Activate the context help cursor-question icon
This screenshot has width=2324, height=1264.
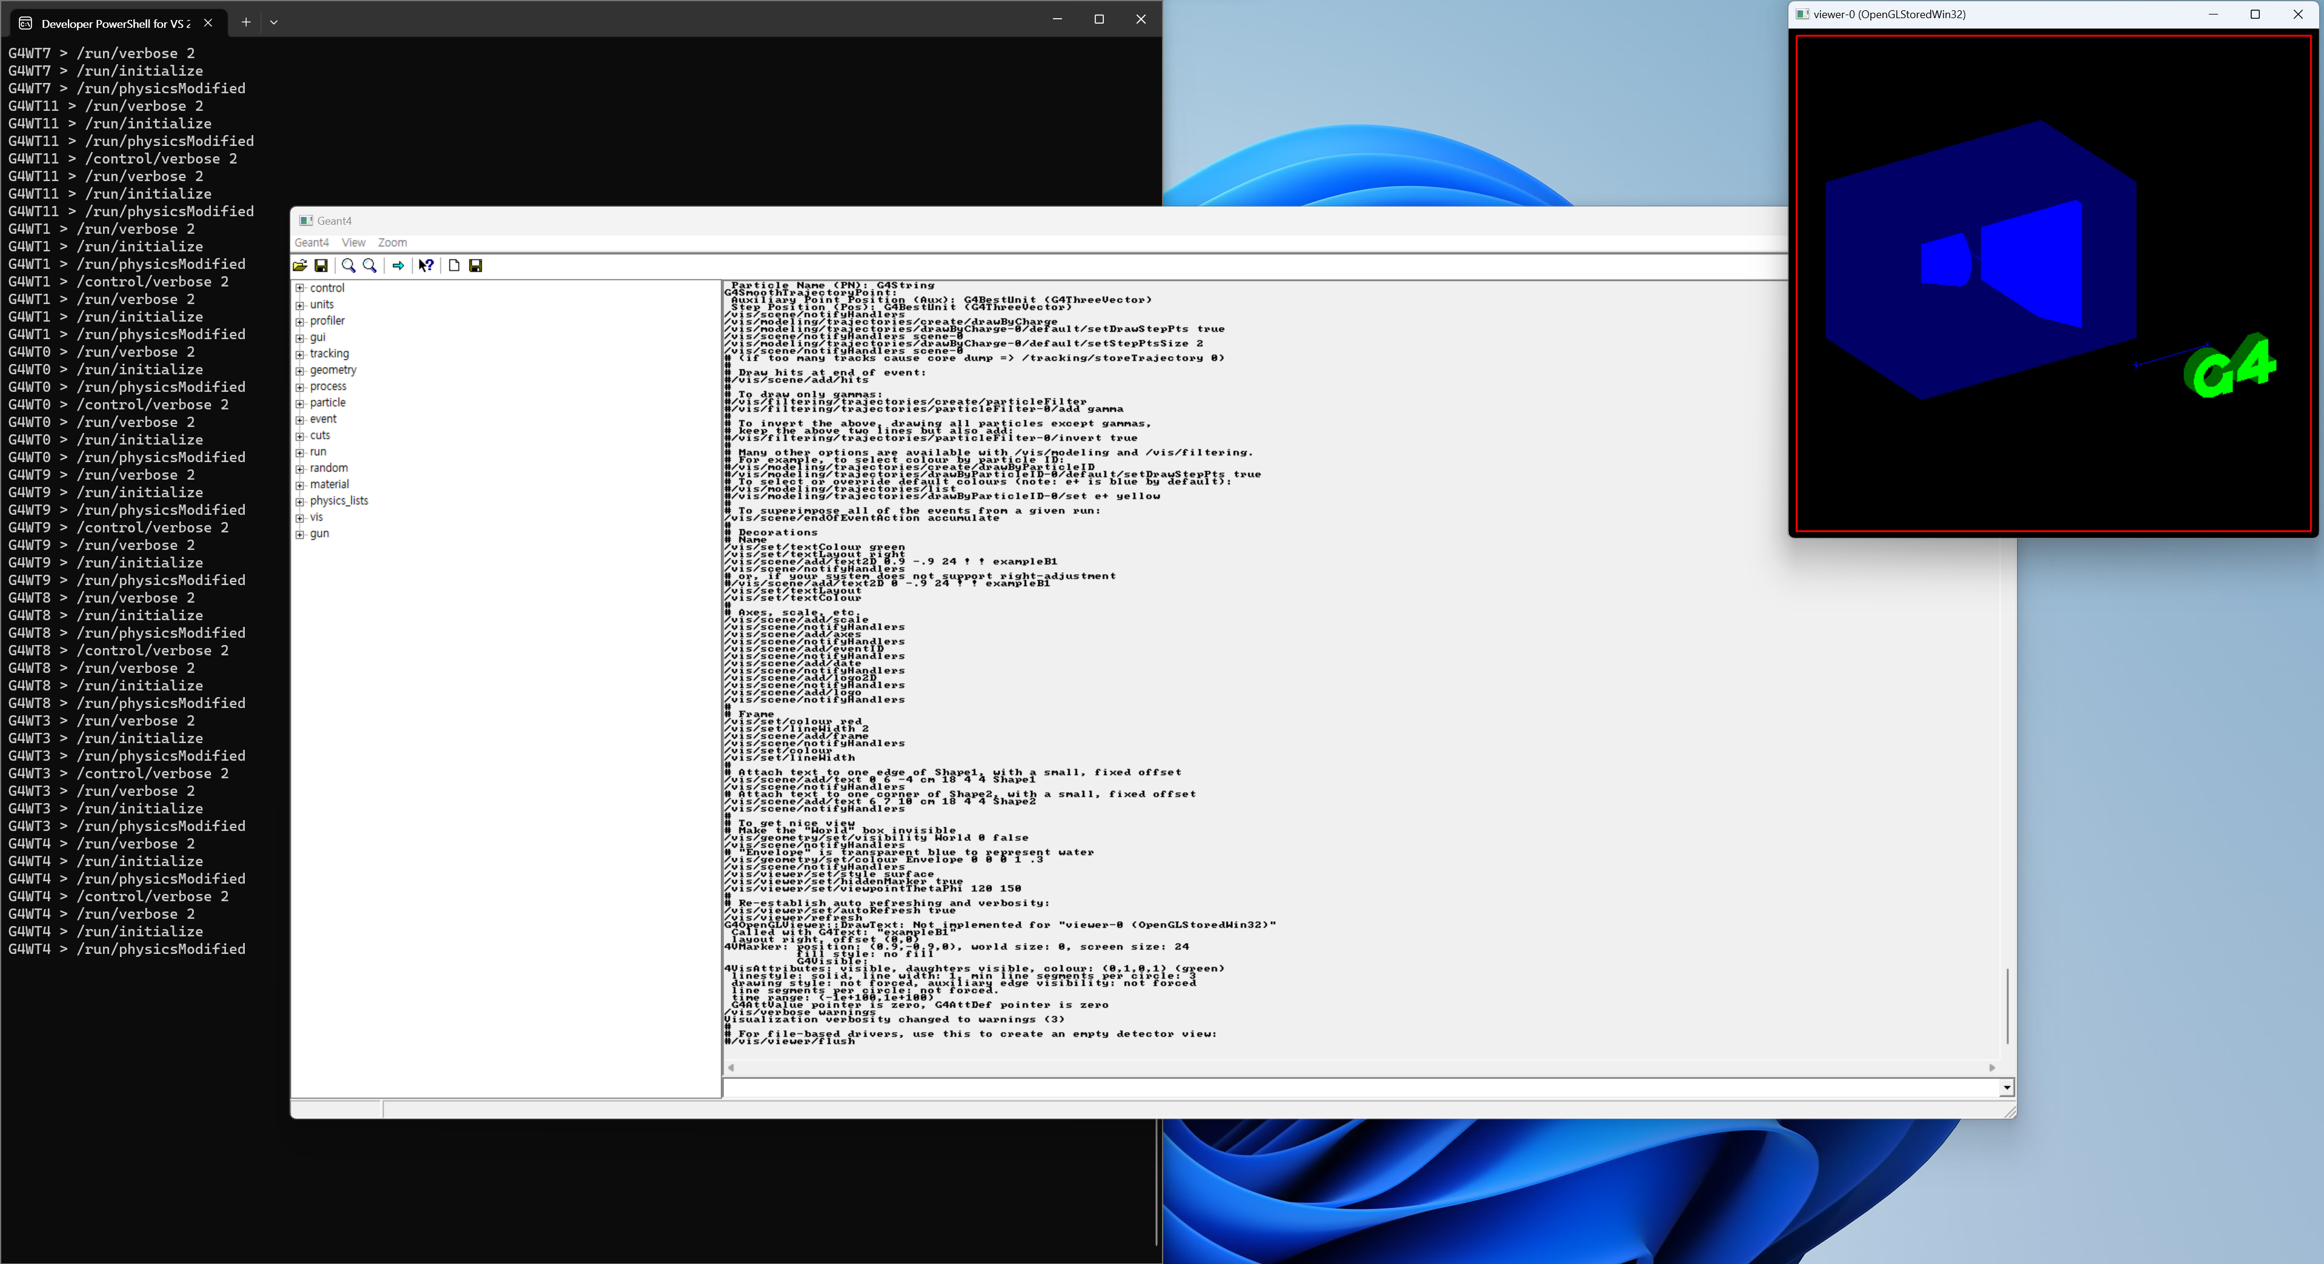coord(426,265)
